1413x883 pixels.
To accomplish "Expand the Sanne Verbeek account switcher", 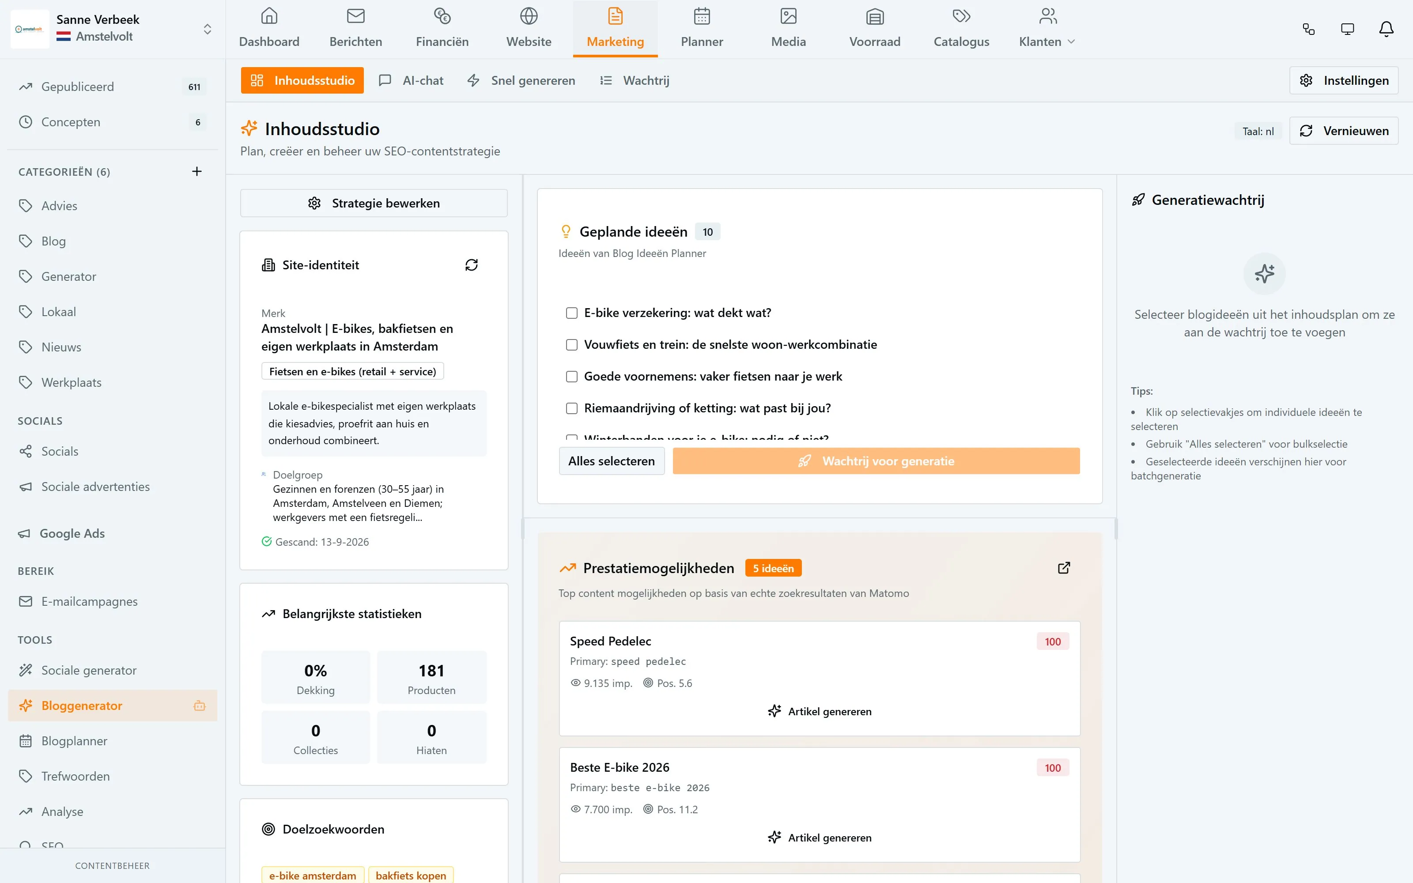I will tap(207, 29).
